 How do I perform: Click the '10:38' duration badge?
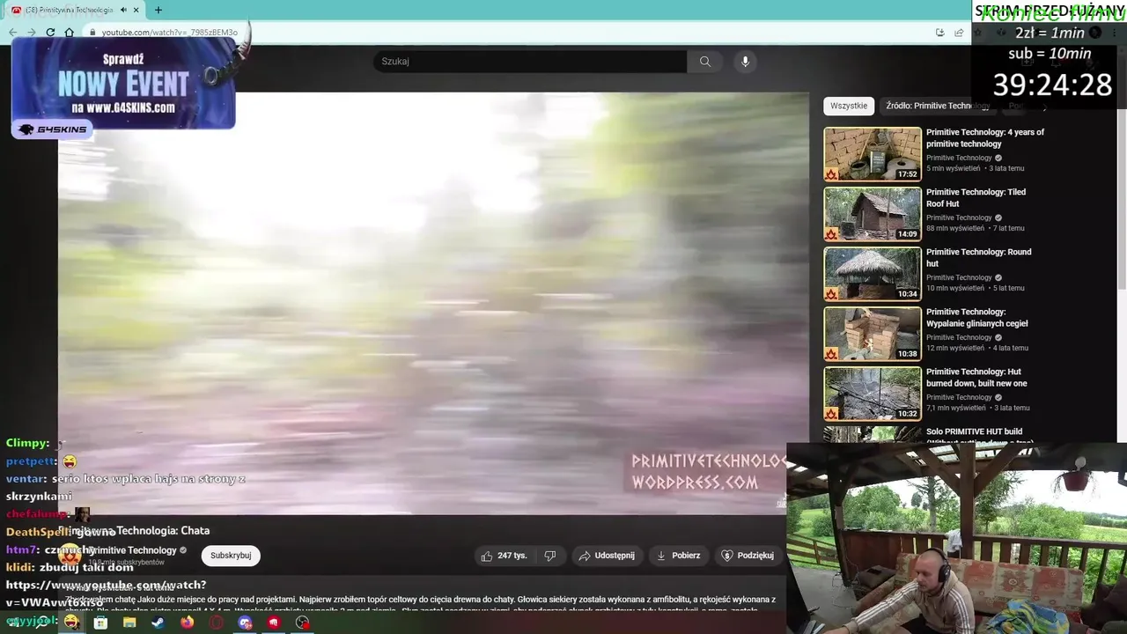[x=907, y=354]
